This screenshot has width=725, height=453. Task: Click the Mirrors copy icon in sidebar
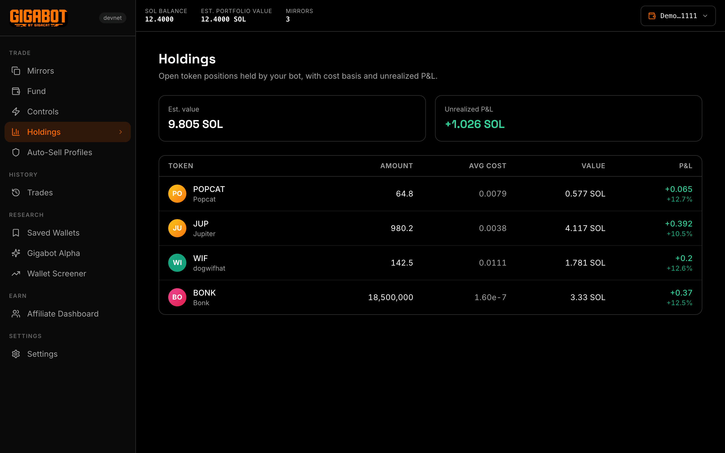click(16, 71)
